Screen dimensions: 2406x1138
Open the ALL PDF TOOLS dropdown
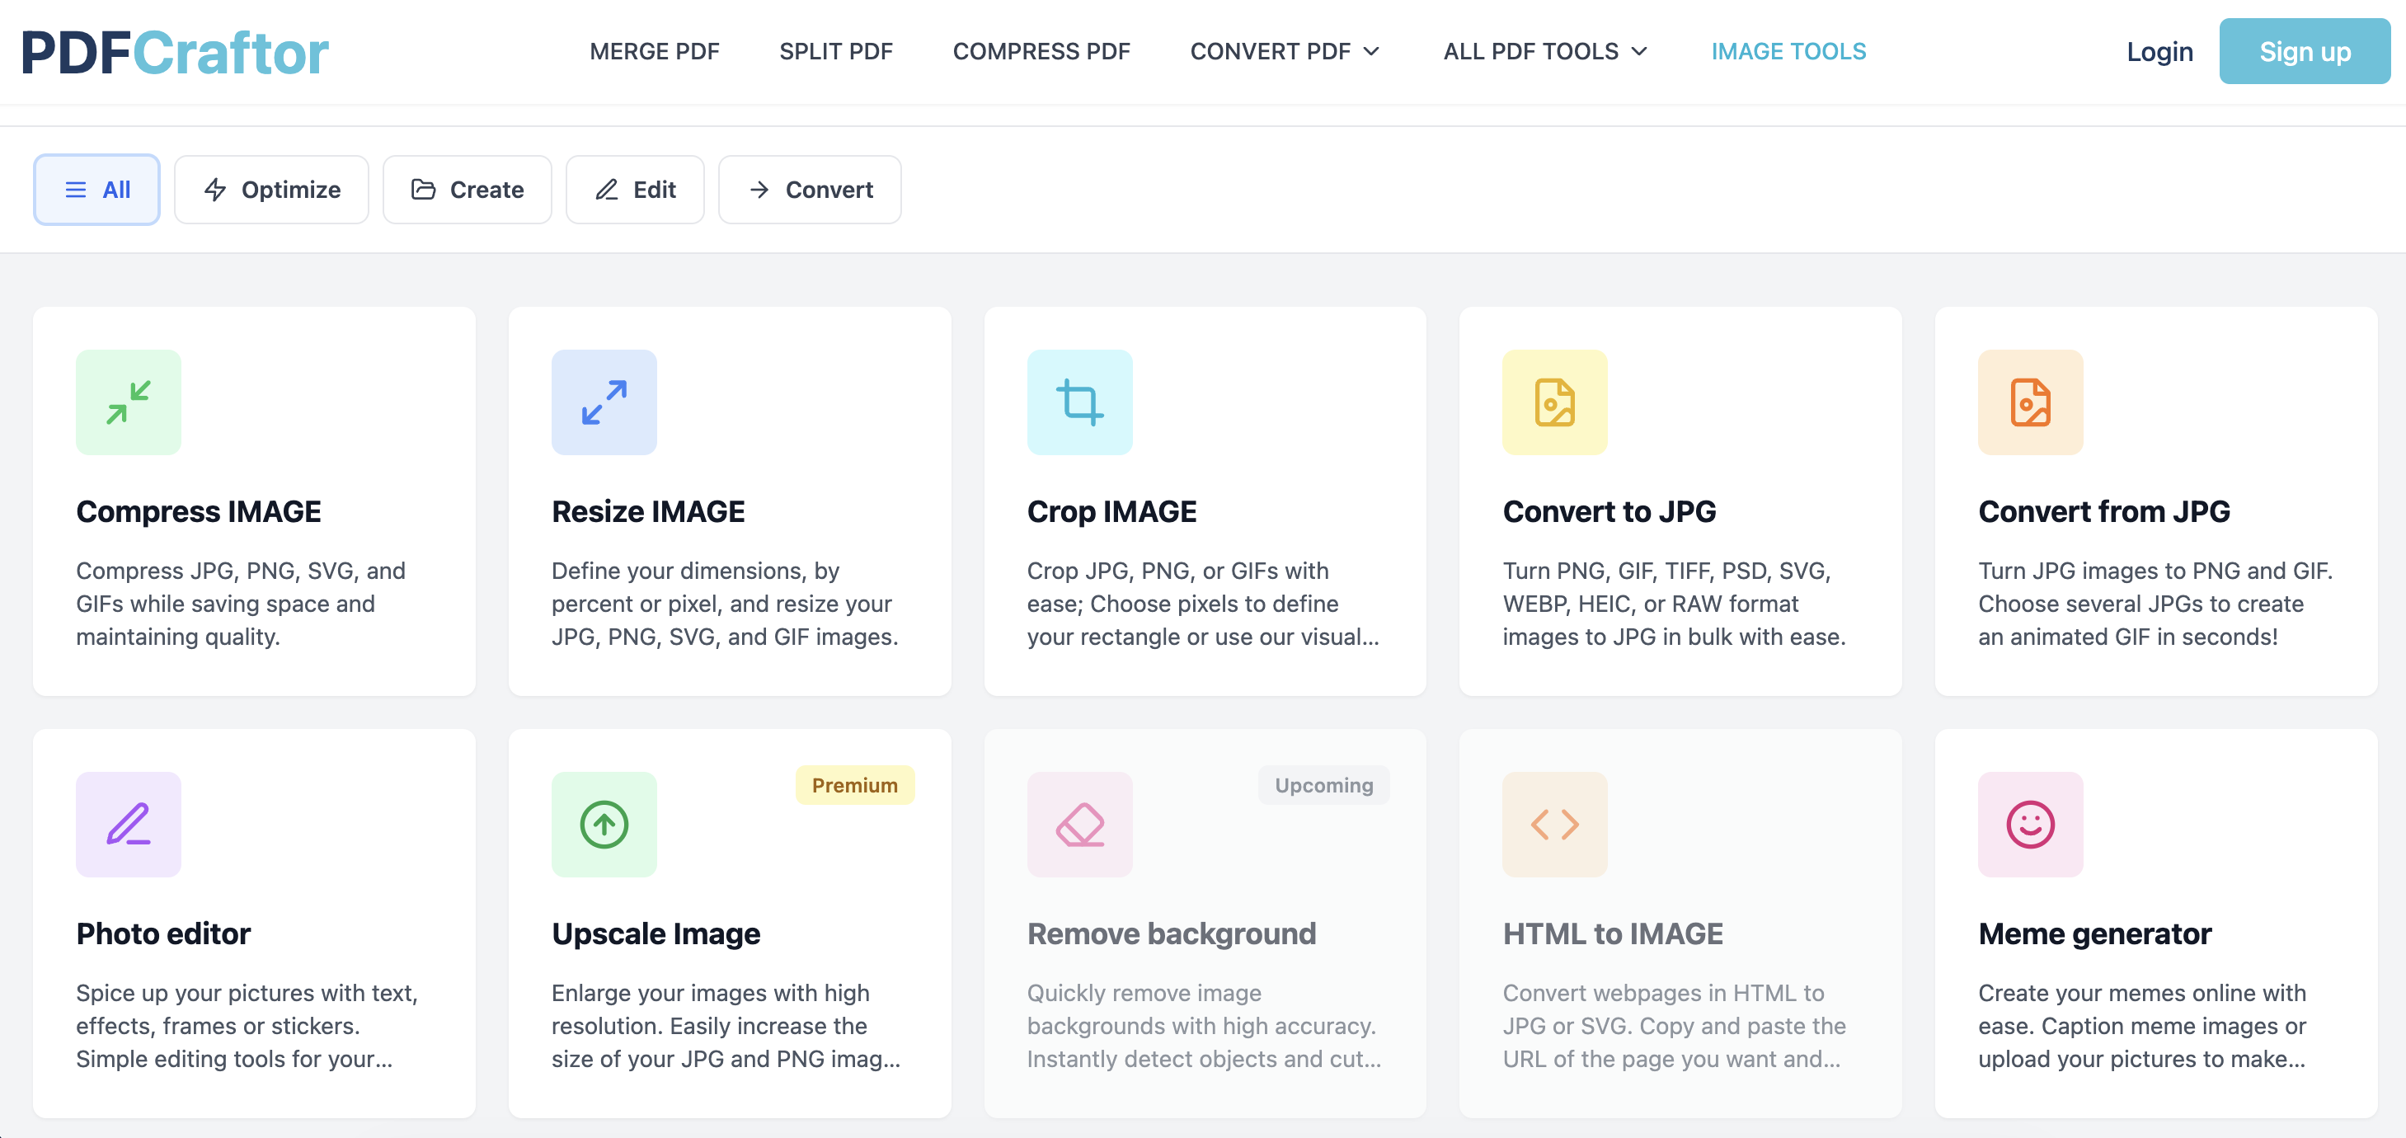[x=1544, y=51]
